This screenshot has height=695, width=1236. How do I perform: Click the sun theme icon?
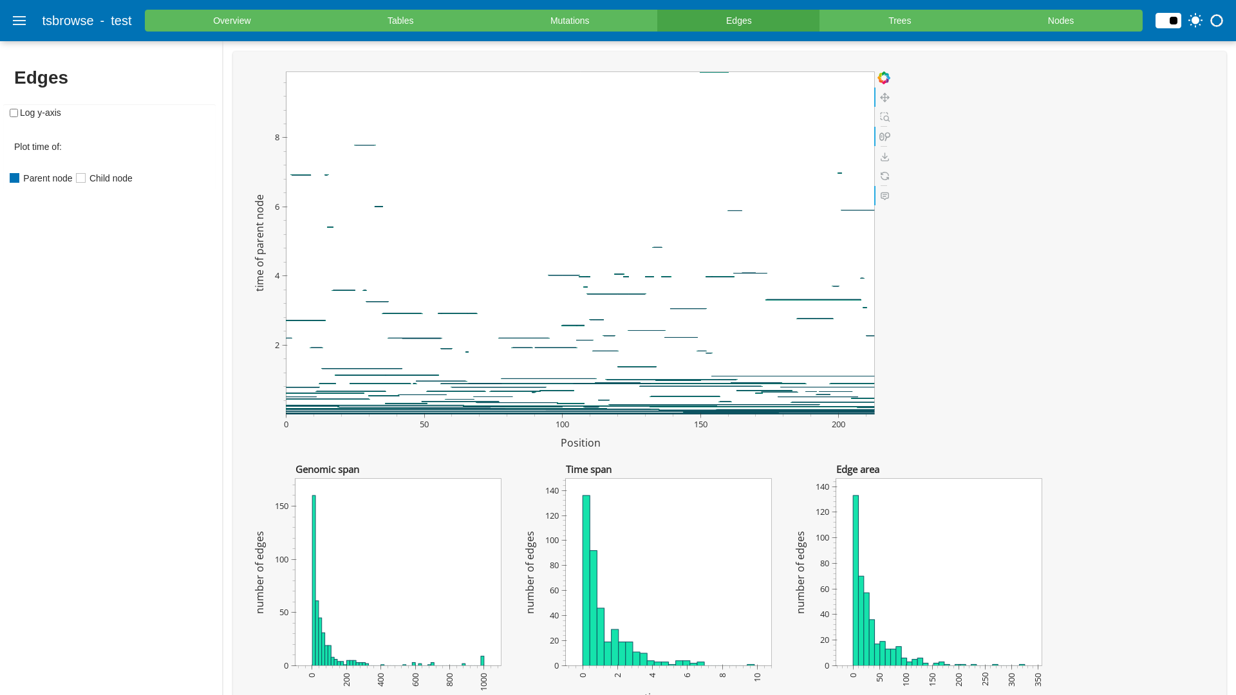[1195, 21]
